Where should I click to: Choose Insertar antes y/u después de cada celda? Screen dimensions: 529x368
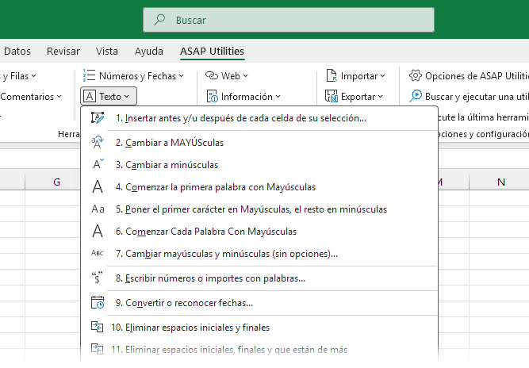click(259, 118)
